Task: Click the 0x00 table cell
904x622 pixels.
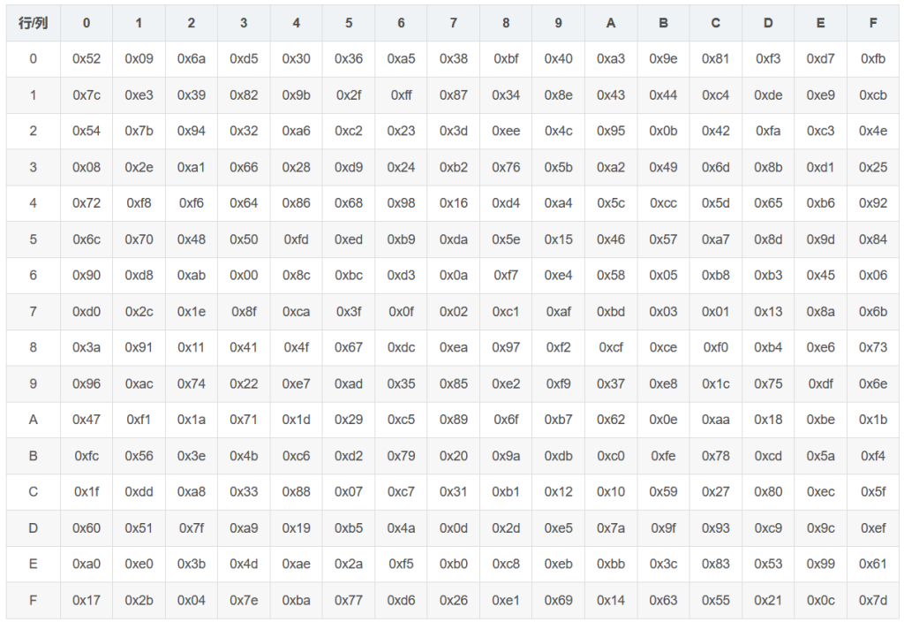Action: click(244, 276)
